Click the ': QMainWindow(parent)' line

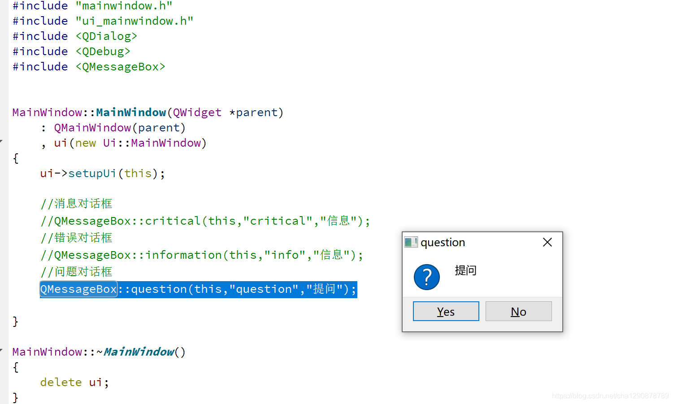pos(113,128)
